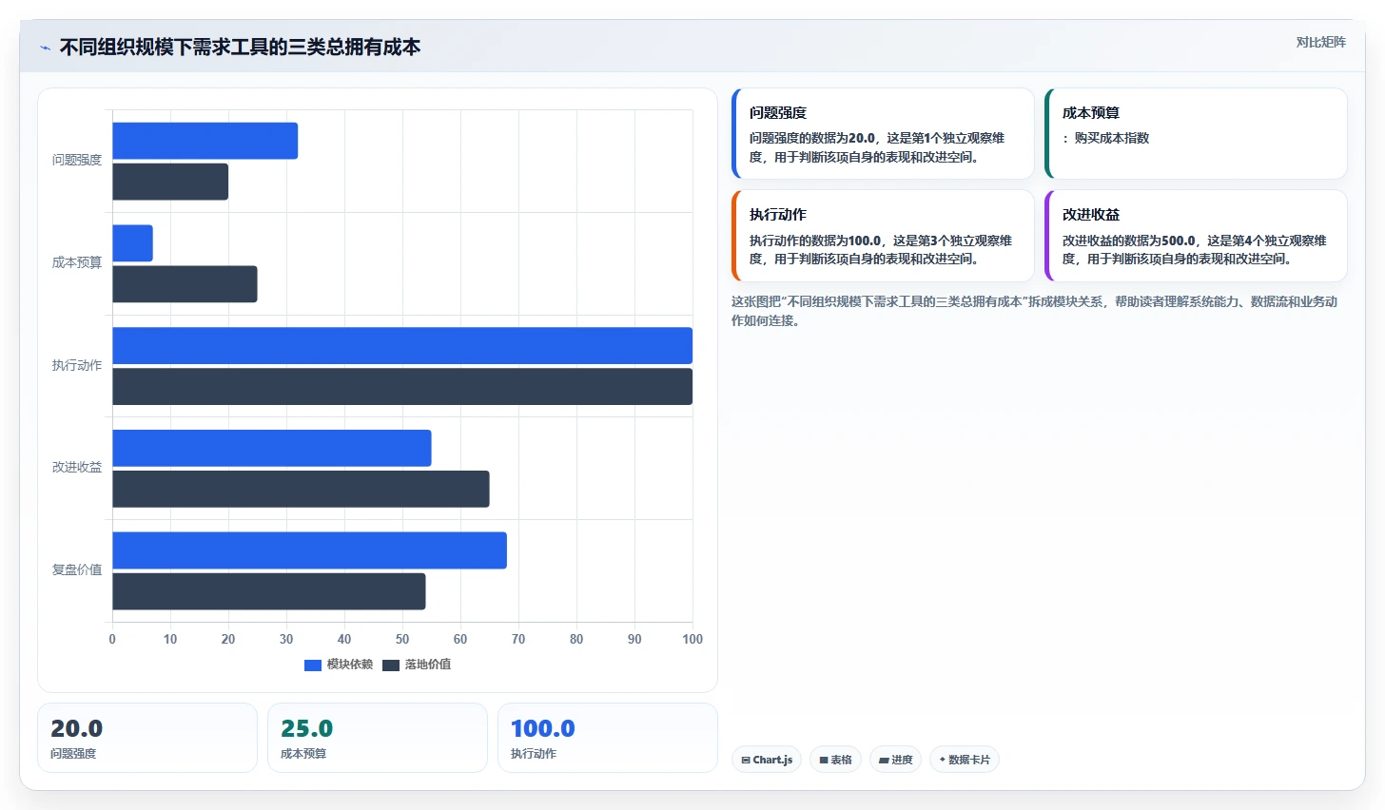Click the dark 问题强度 bar in chart
Viewport: 1385px width, 810px height.
170,182
